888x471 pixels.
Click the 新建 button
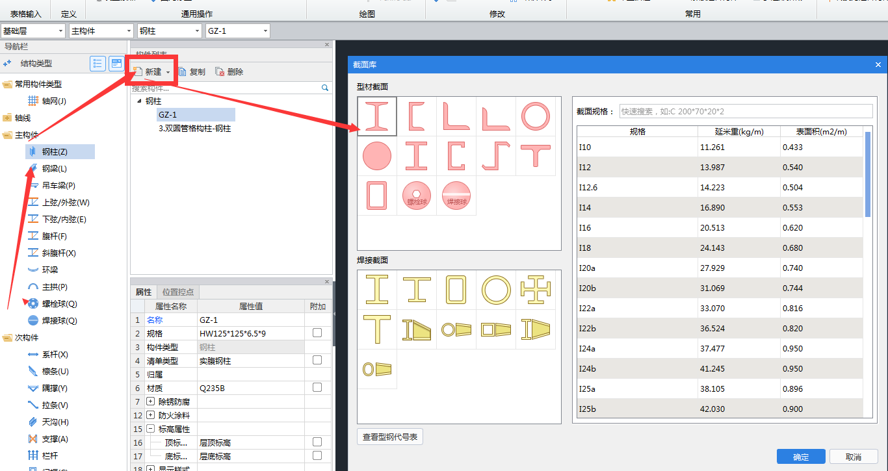[148, 72]
